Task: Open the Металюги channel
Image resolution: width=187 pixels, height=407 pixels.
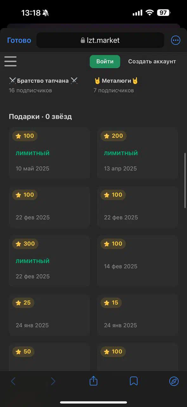Action: 116,85
